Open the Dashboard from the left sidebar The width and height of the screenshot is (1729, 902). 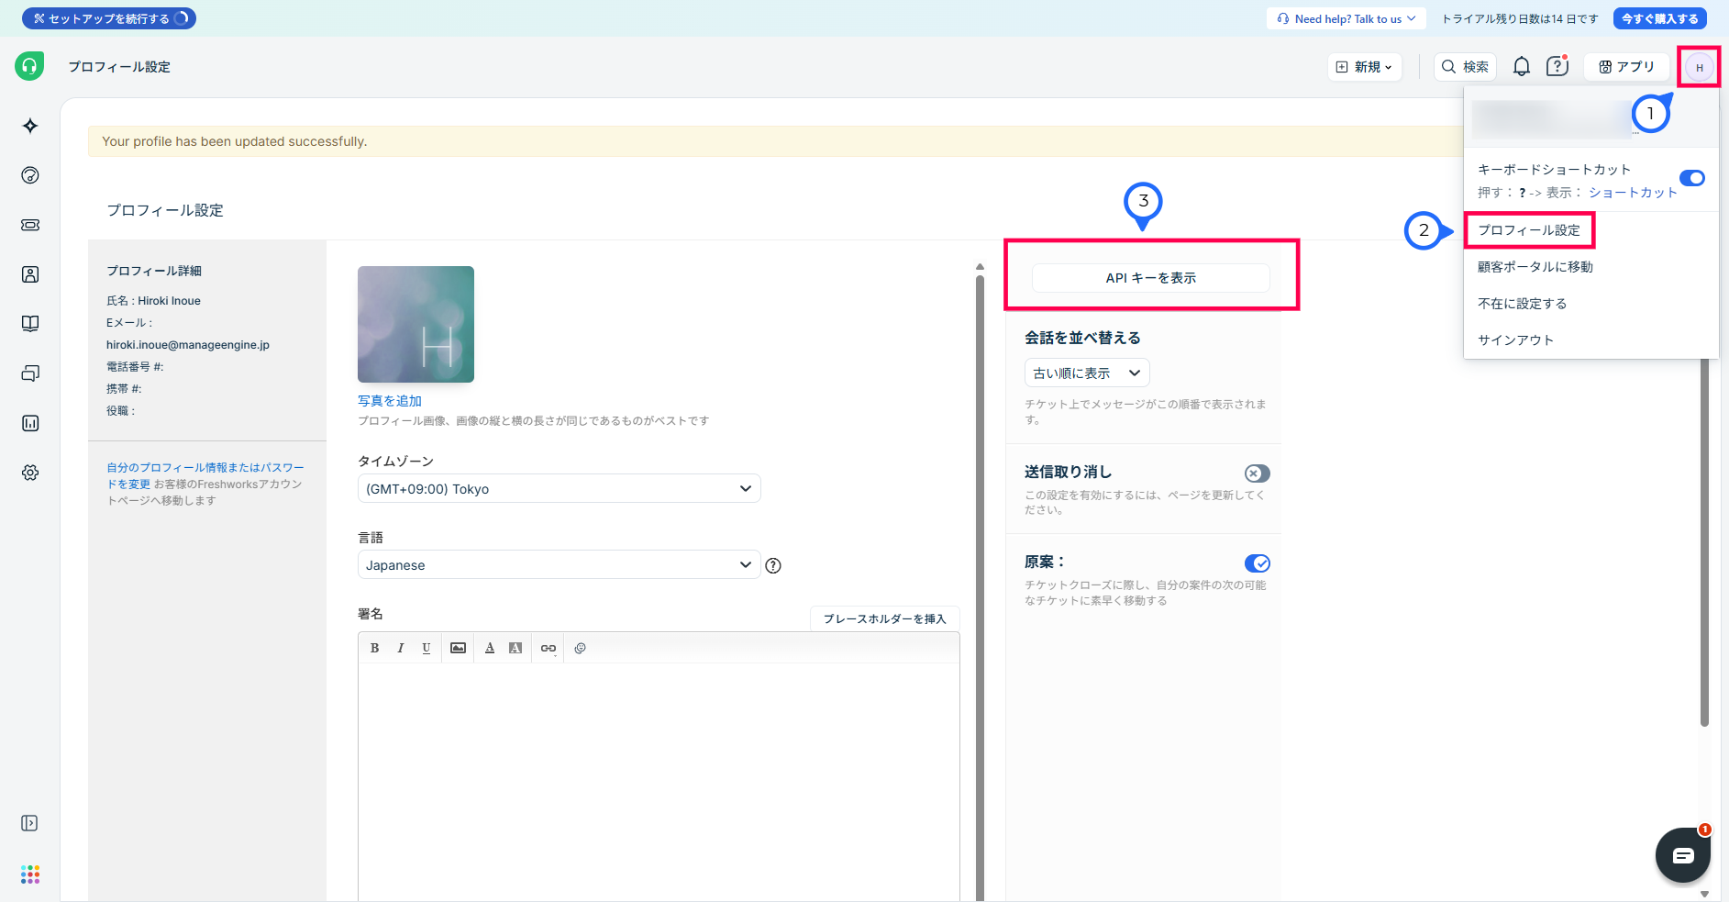(x=30, y=175)
